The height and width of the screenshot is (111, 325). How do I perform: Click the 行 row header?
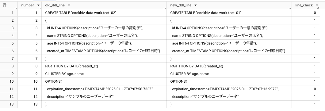[9, 5]
